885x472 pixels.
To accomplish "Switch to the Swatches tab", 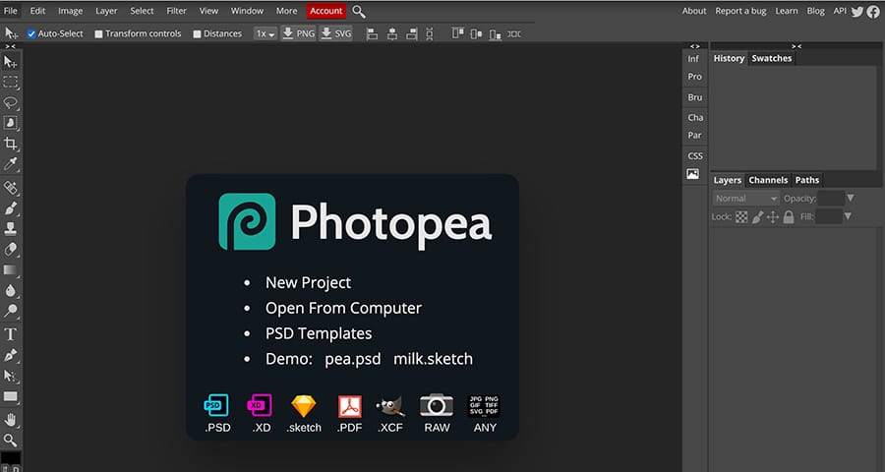I will tap(772, 58).
